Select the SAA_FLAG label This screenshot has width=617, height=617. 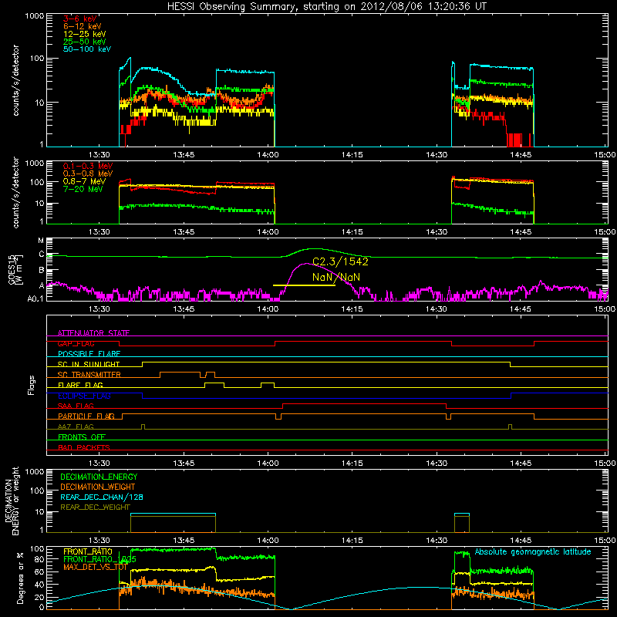pos(76,406)
